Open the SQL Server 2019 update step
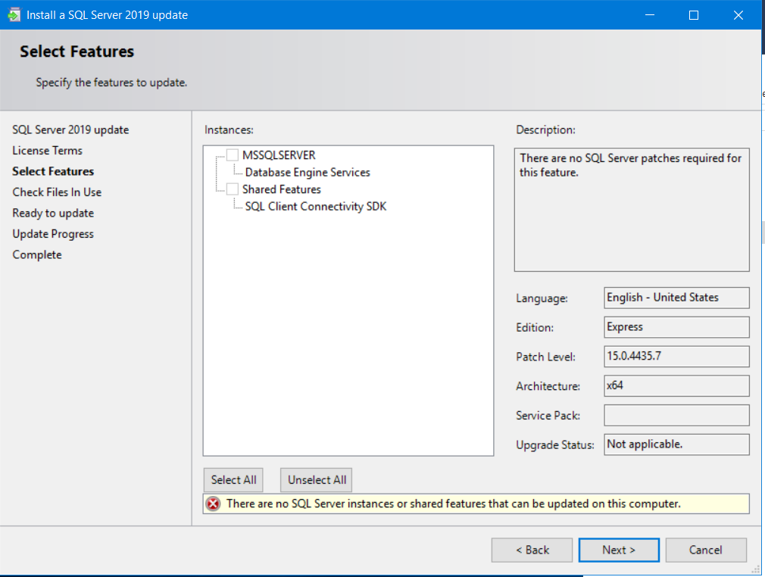This screenshot has width=765, height=577. (70, 129)
